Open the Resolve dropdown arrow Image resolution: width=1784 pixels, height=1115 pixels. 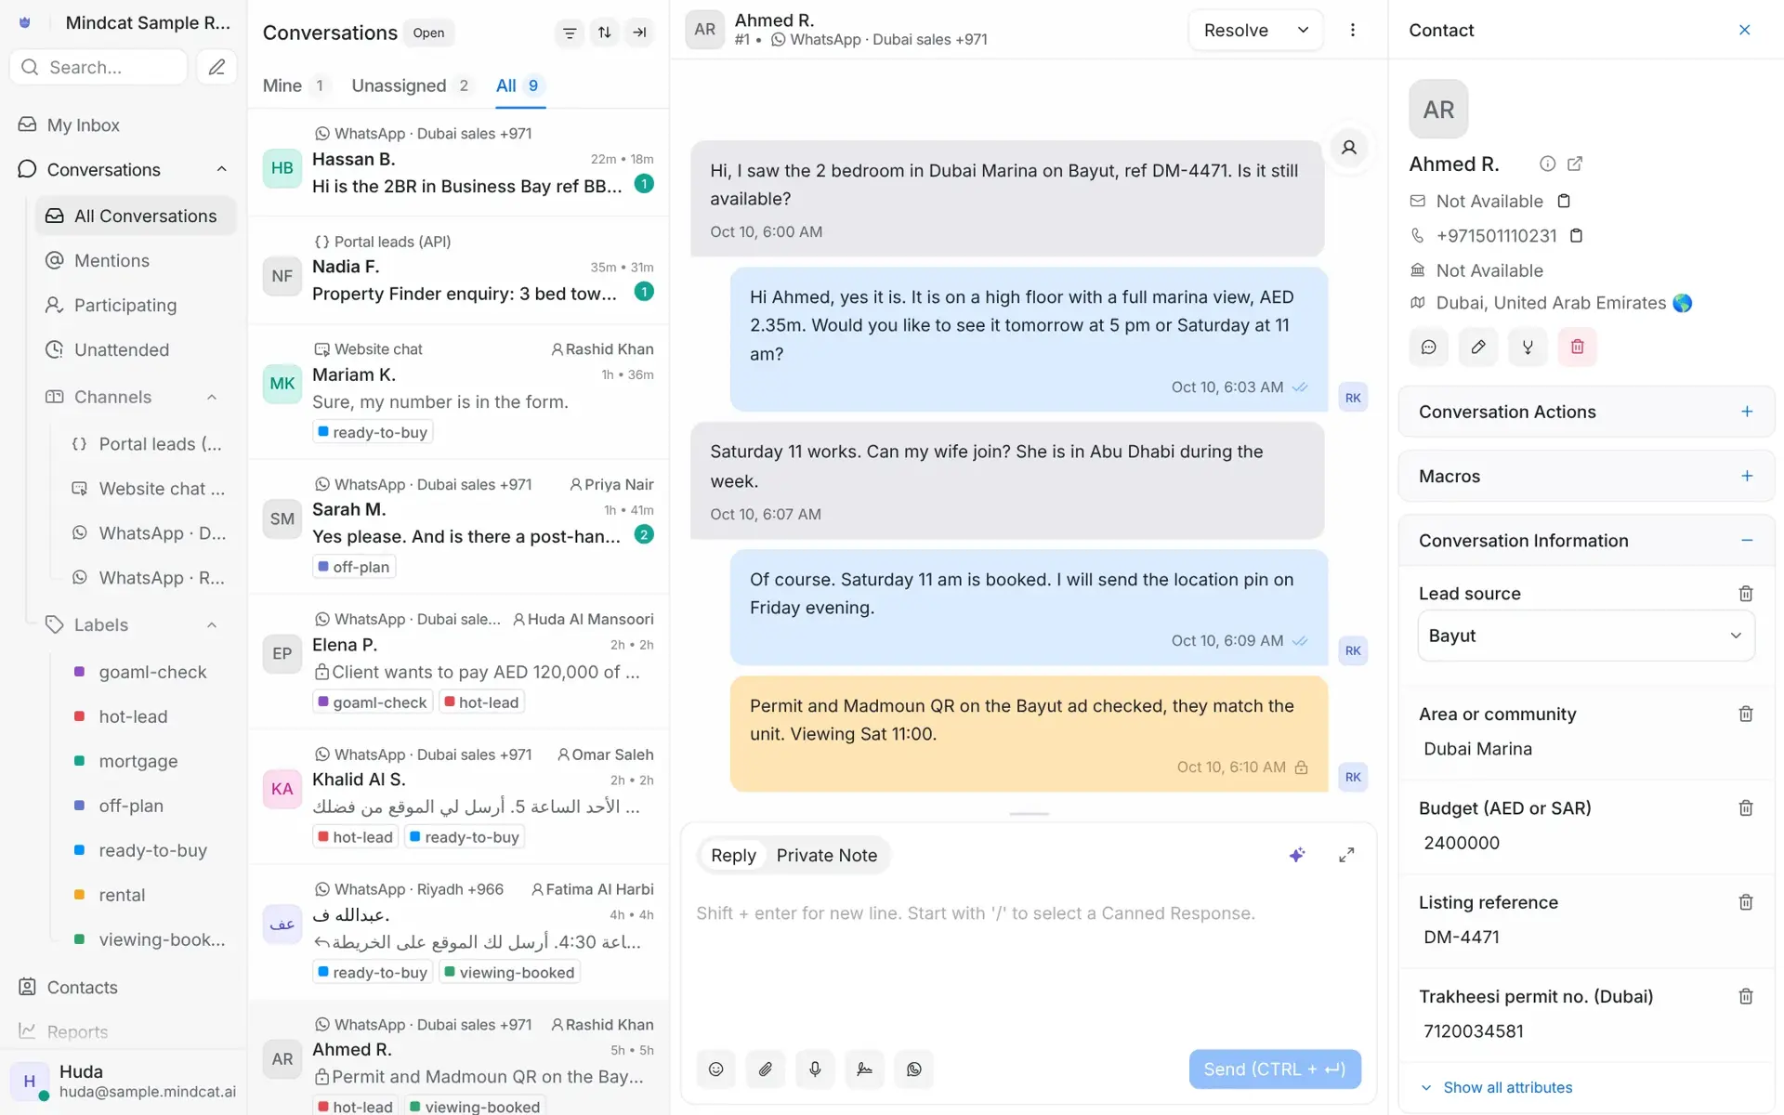tap(1303, 30)
